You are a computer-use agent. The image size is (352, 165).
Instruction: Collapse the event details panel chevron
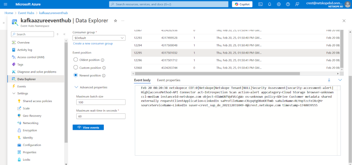coord(340,80)
